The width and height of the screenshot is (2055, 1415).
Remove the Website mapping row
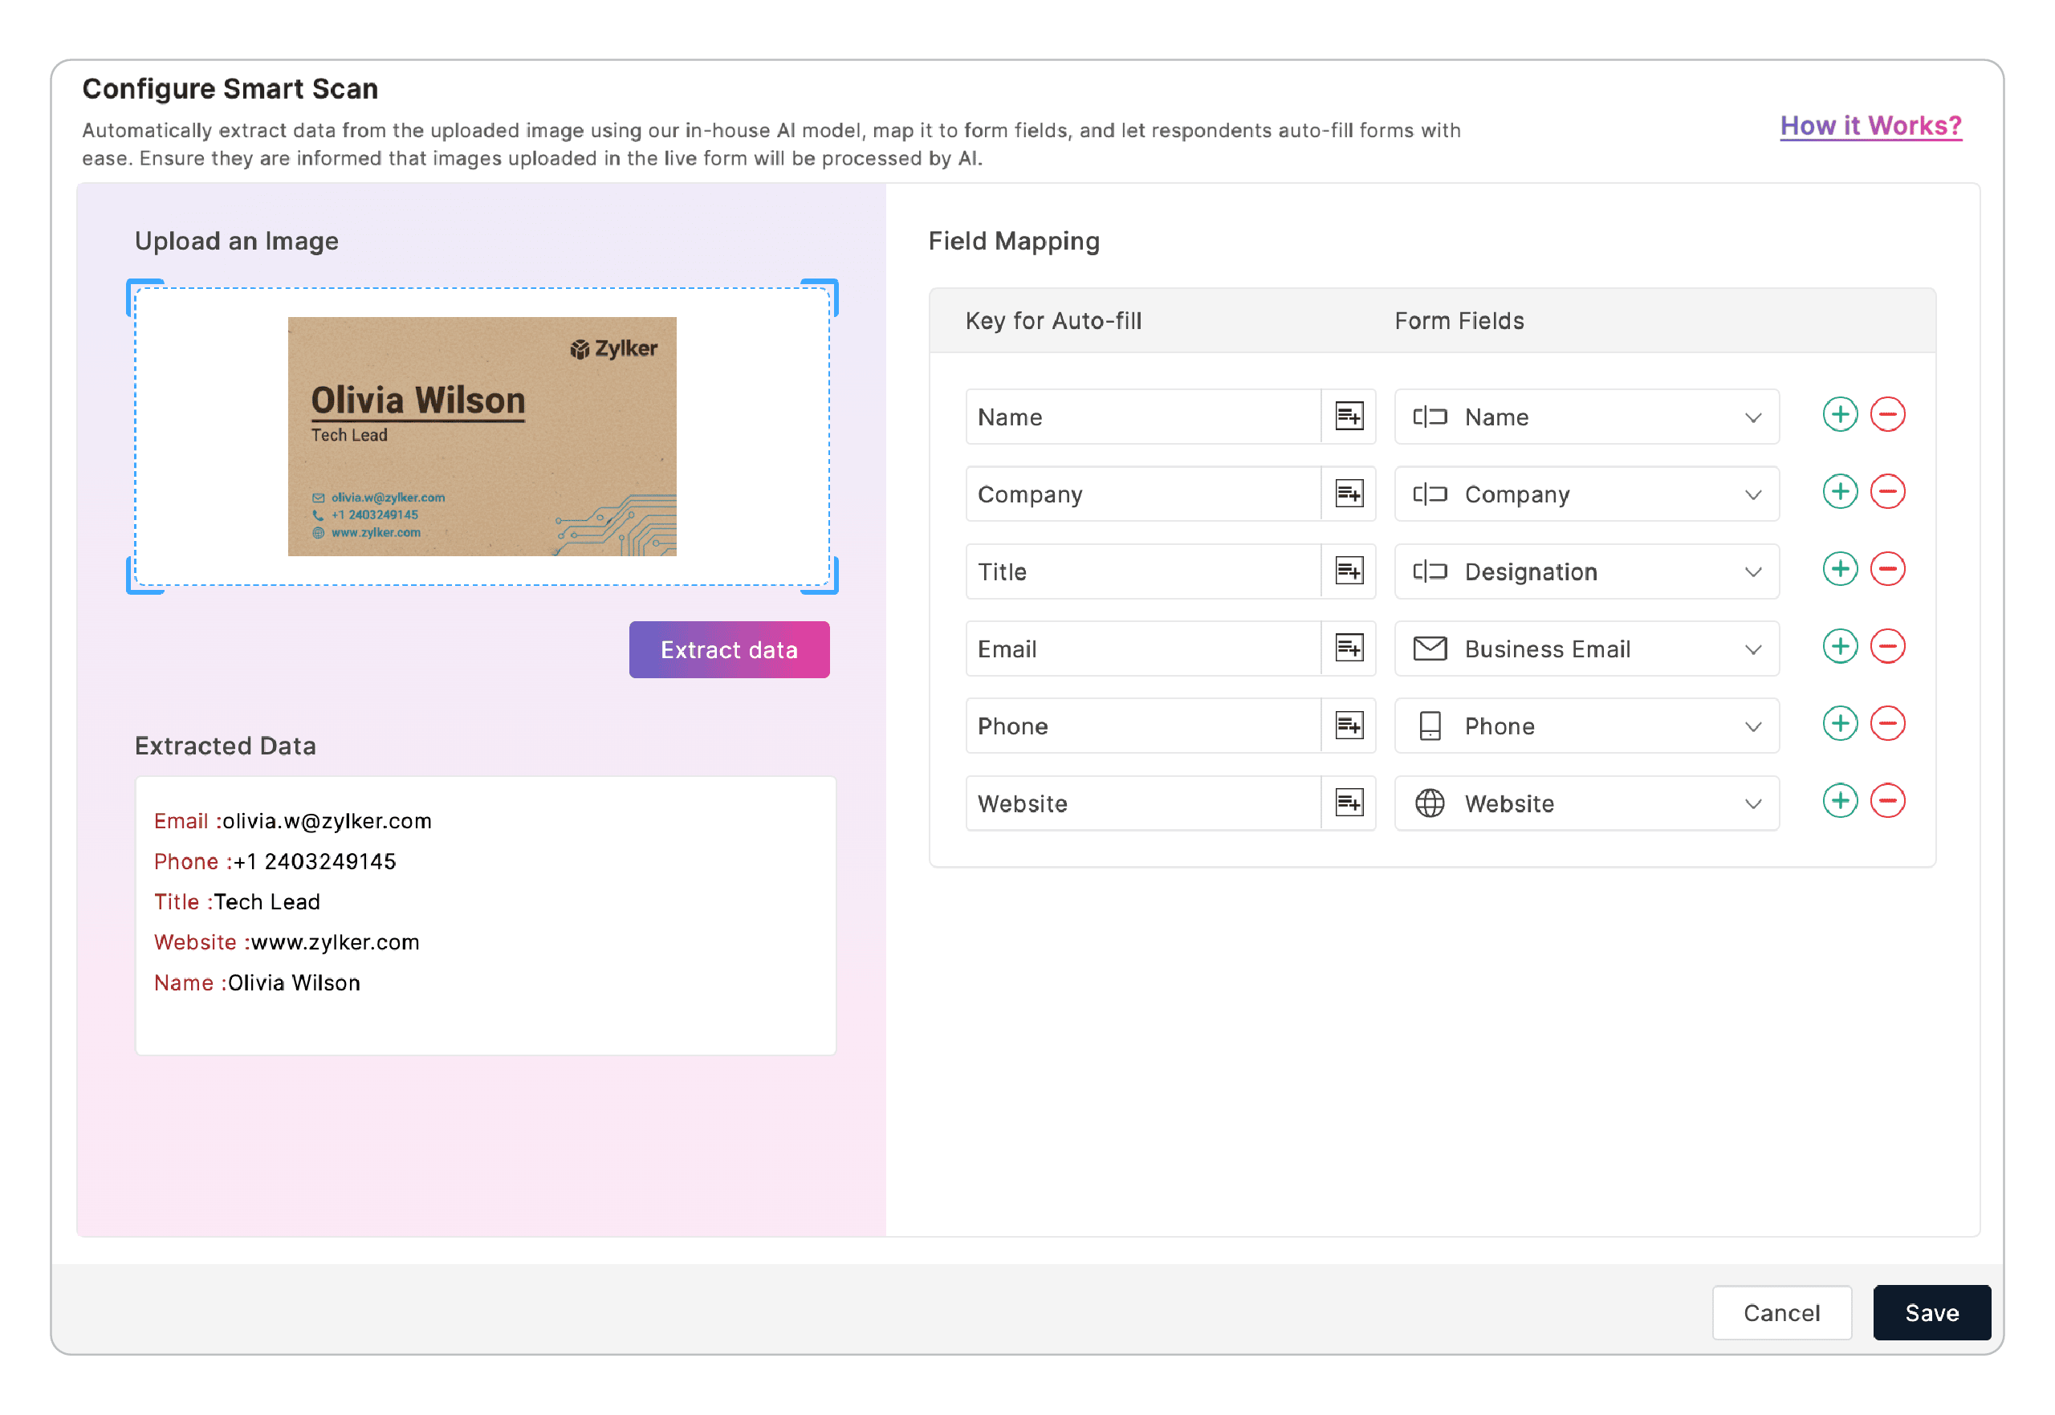click(1887, 800)
